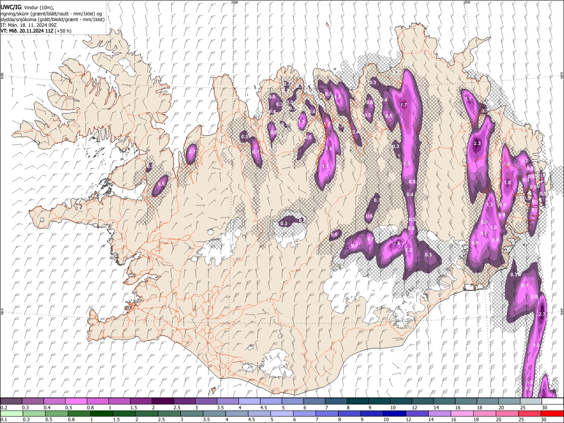Select dark blue lower swatch between 10 and 12
Screen dimensions: 564x423
pyautogui.click(x=395, y=414)
